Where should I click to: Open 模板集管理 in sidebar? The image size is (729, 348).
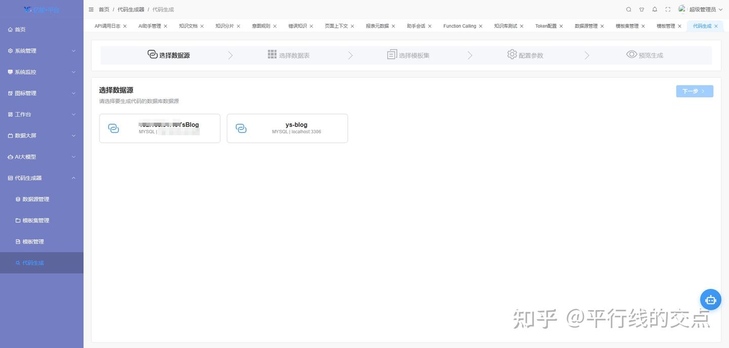point(42,220)
